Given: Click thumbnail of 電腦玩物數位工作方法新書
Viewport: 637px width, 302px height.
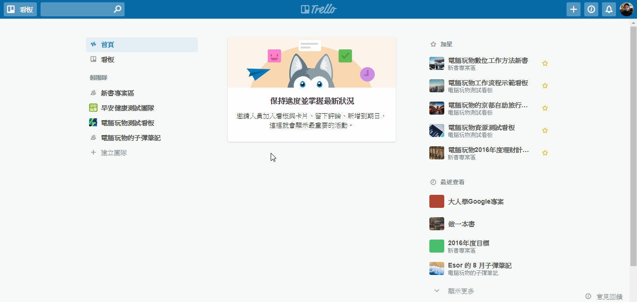Looking at the screenshot, I should [x=437, y=63].
